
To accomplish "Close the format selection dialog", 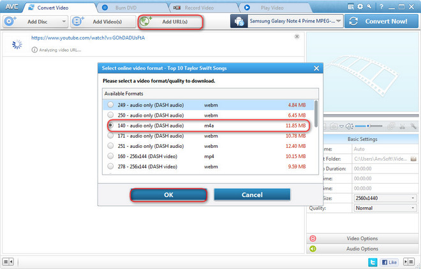I will click(316, 68).
